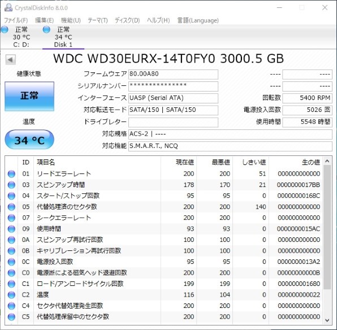Click status icon of row 01 リードエラーレート
The height and width of the screenshot is (330, 337).
click(x=11, y=174)
